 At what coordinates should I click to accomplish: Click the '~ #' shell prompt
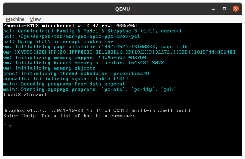click(x=8, y=126)
